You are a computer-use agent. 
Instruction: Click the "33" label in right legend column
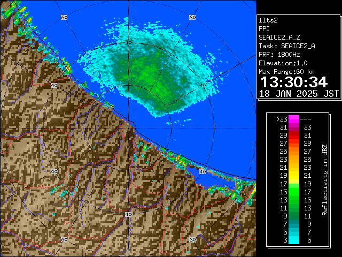pos(307,127)
